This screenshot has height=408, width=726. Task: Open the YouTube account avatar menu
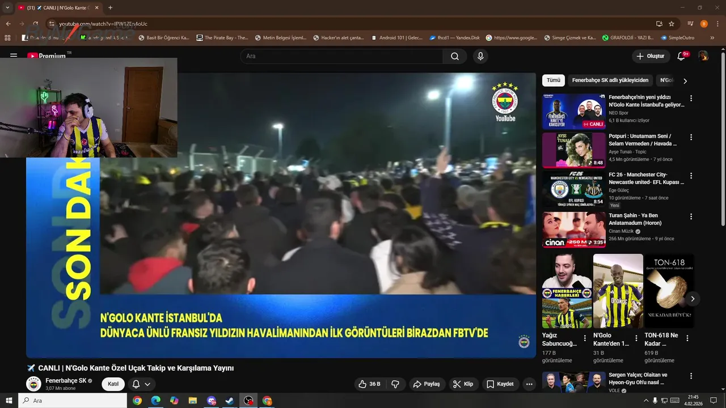703,56
